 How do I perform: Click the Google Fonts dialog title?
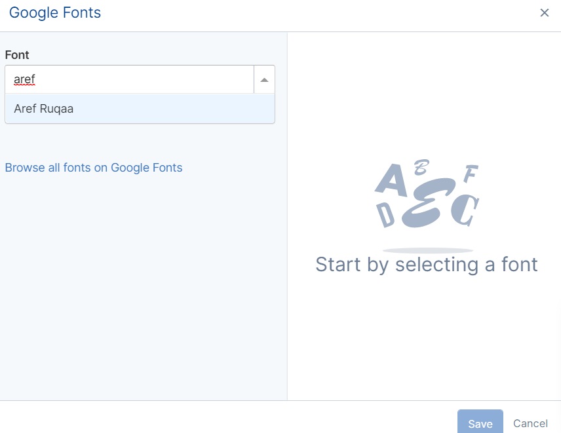pyautogui.click(x=55, y=12)
